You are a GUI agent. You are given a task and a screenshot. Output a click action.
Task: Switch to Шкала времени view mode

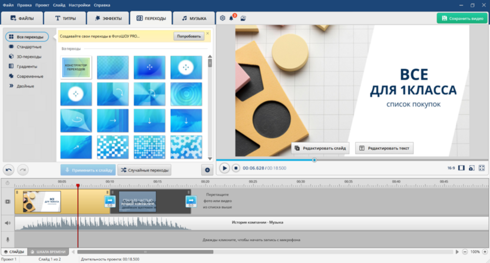(x=48, y=252)
